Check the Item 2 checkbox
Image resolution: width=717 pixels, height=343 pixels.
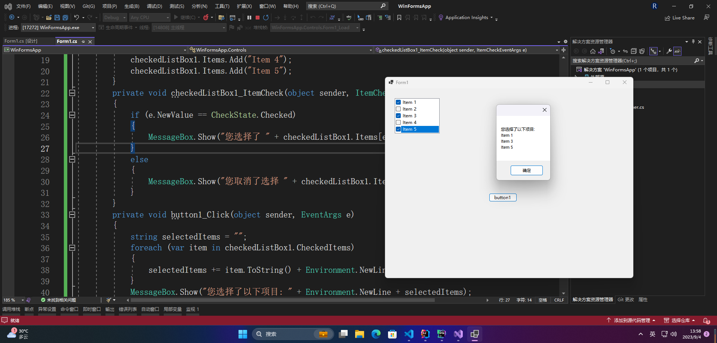pyautogui.click(x=398, y=109)
